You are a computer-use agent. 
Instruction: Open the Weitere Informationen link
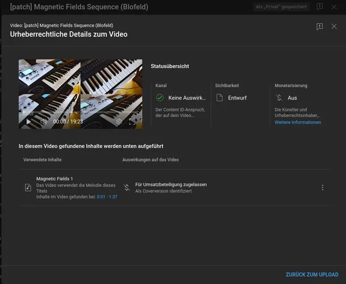click(298, 122)
